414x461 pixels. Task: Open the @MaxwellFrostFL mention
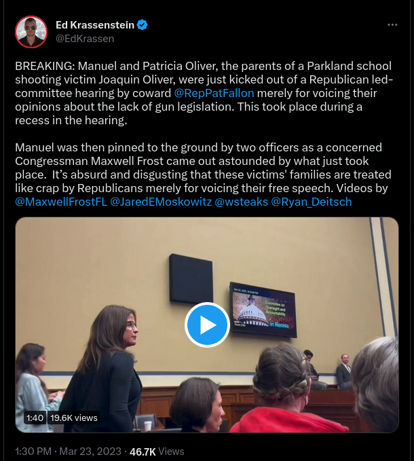(61, 202)
